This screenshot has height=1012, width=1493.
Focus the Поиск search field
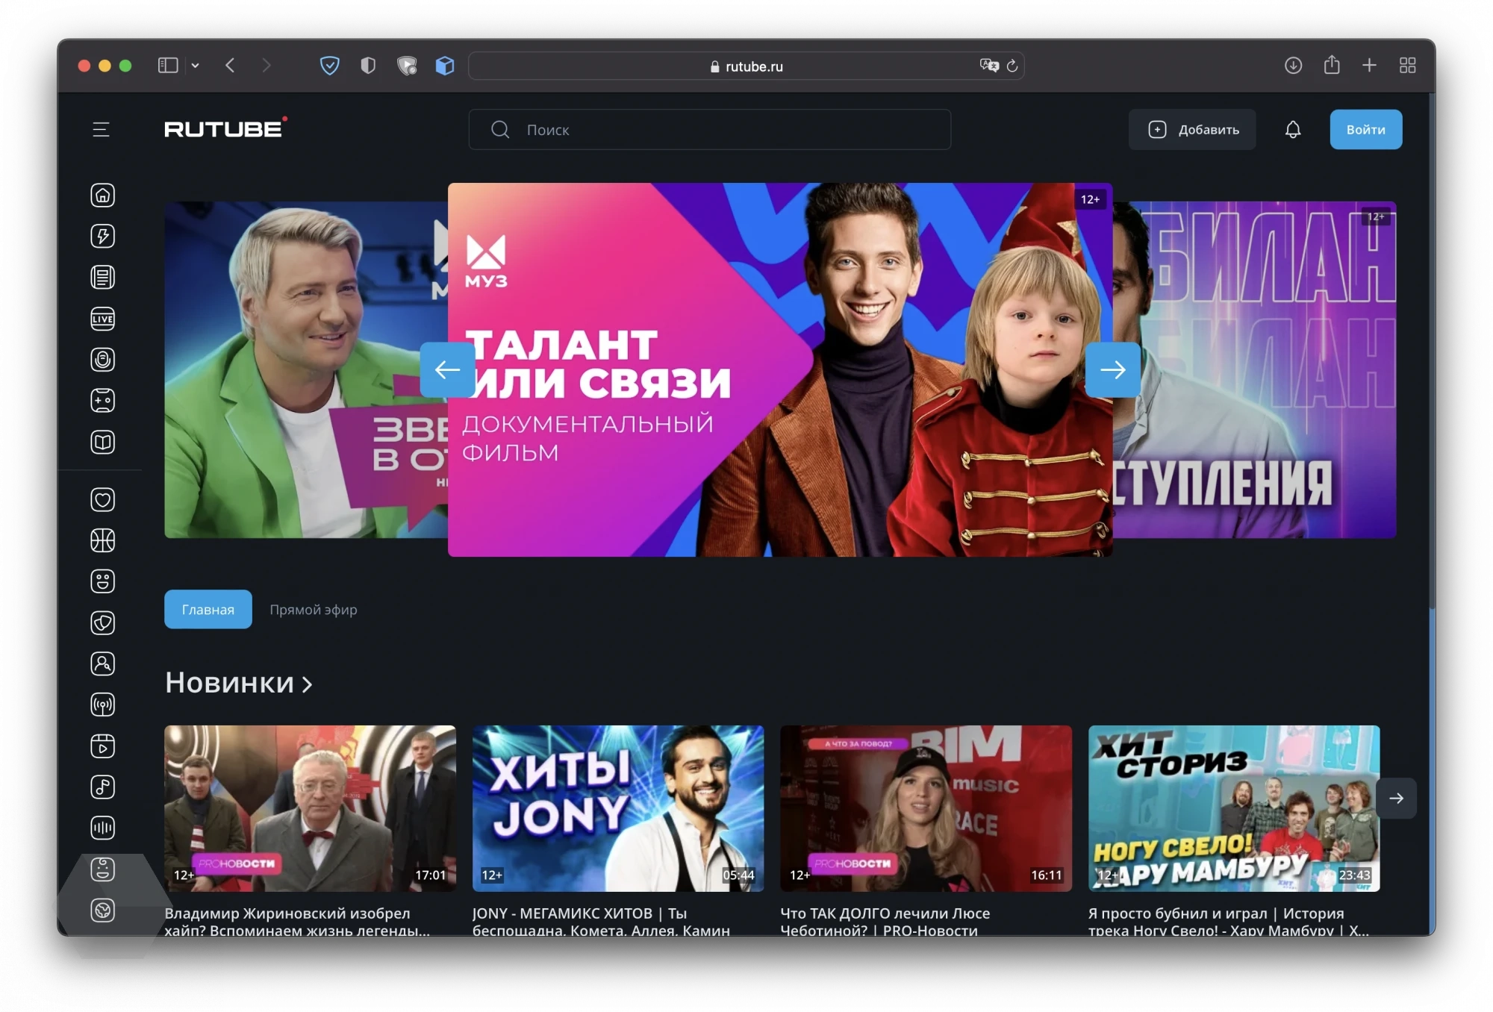[709, 130]
